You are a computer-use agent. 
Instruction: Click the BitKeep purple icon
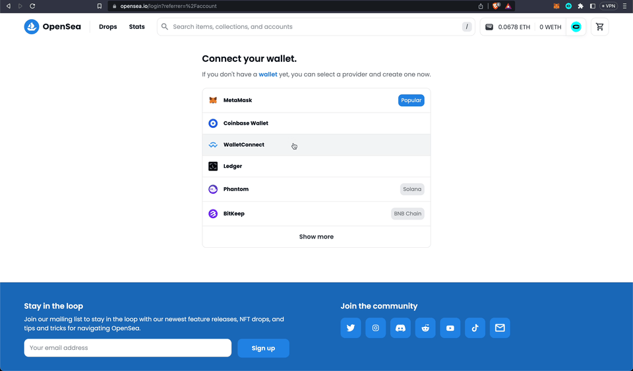pos(213,214)
